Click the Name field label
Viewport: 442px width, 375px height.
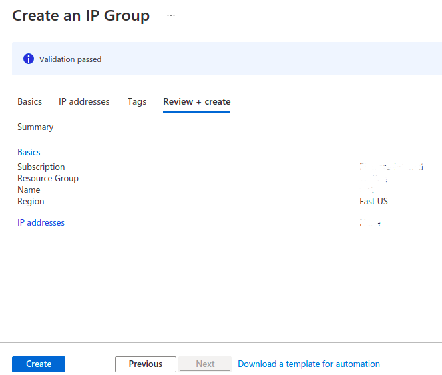pos(29,190)
